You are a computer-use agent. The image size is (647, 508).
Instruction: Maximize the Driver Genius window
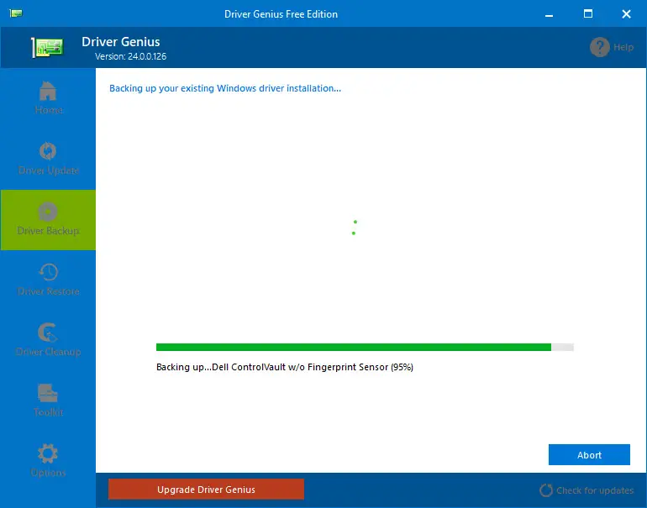(x=588, y=13)
